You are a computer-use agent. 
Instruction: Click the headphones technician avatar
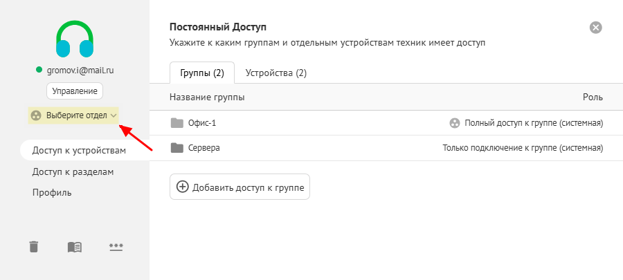coord(75,39)
